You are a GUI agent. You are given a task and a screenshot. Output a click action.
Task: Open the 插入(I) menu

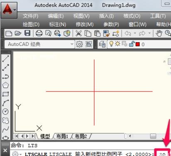[106, 16]
